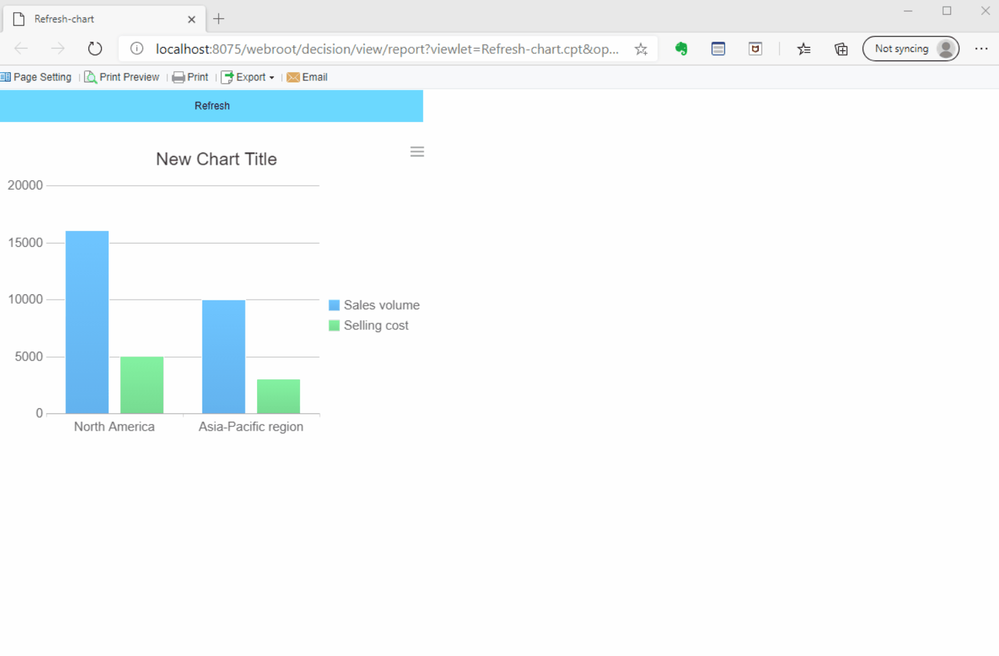The height and width of the screenshot is (656, 999).
Task: Open the Evernote elephant extension icon
Action: [681, 49]
